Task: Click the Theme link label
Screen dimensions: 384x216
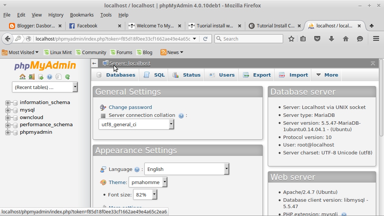Action: click(118, 182)
